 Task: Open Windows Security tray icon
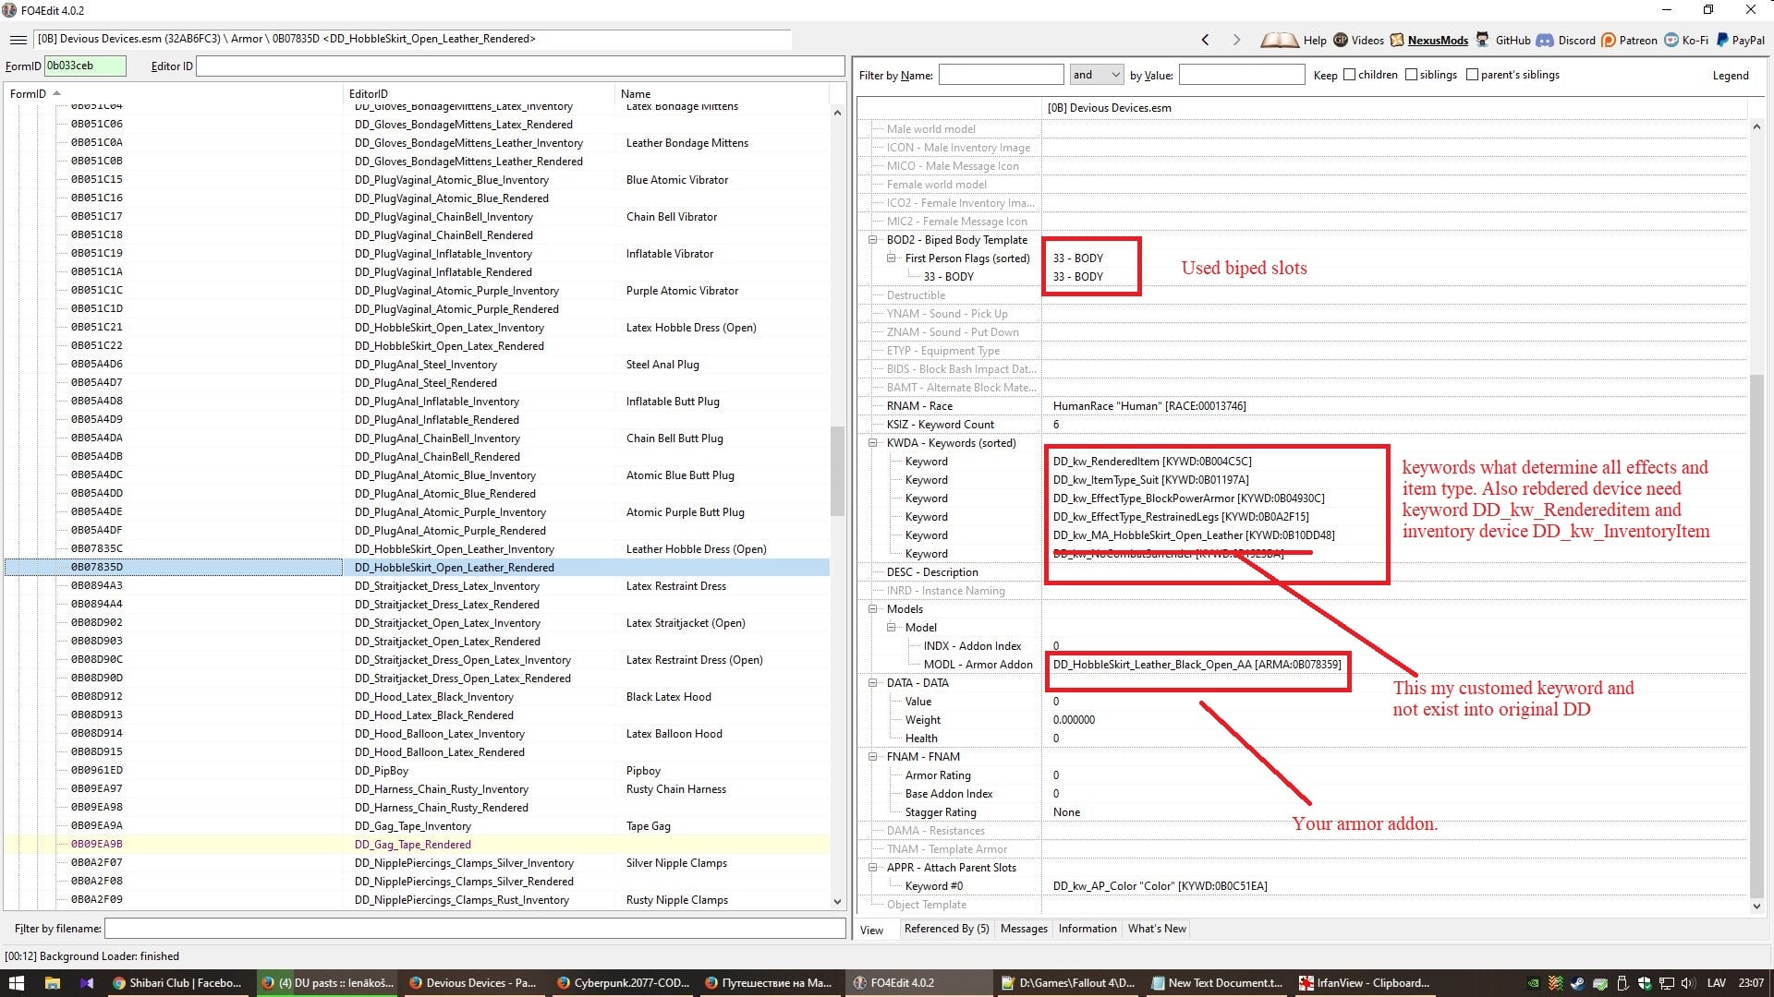point(1644,983)
